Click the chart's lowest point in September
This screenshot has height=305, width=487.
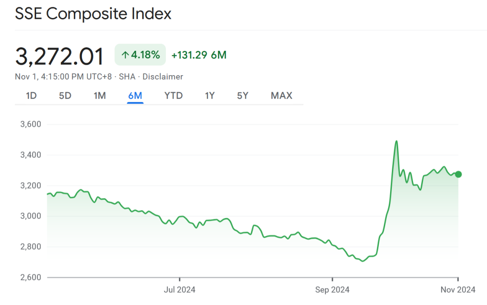pos(363,261)
